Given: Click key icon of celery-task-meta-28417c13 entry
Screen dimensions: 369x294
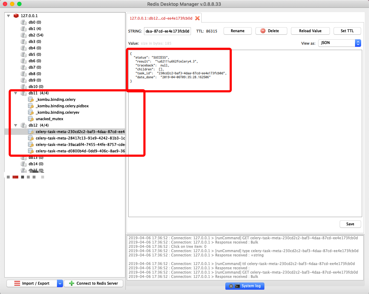Looking at the screenshot, I should (31, 138).
